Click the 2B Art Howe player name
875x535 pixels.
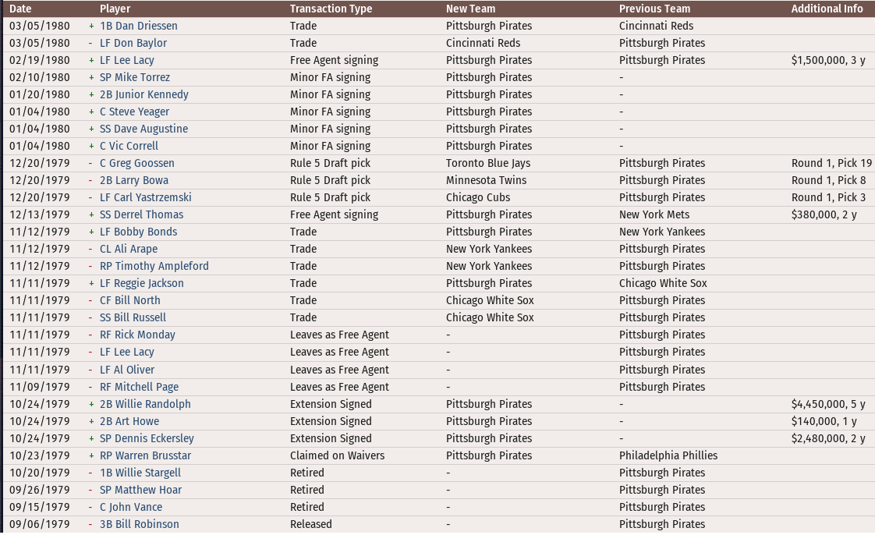coord(129,422)
